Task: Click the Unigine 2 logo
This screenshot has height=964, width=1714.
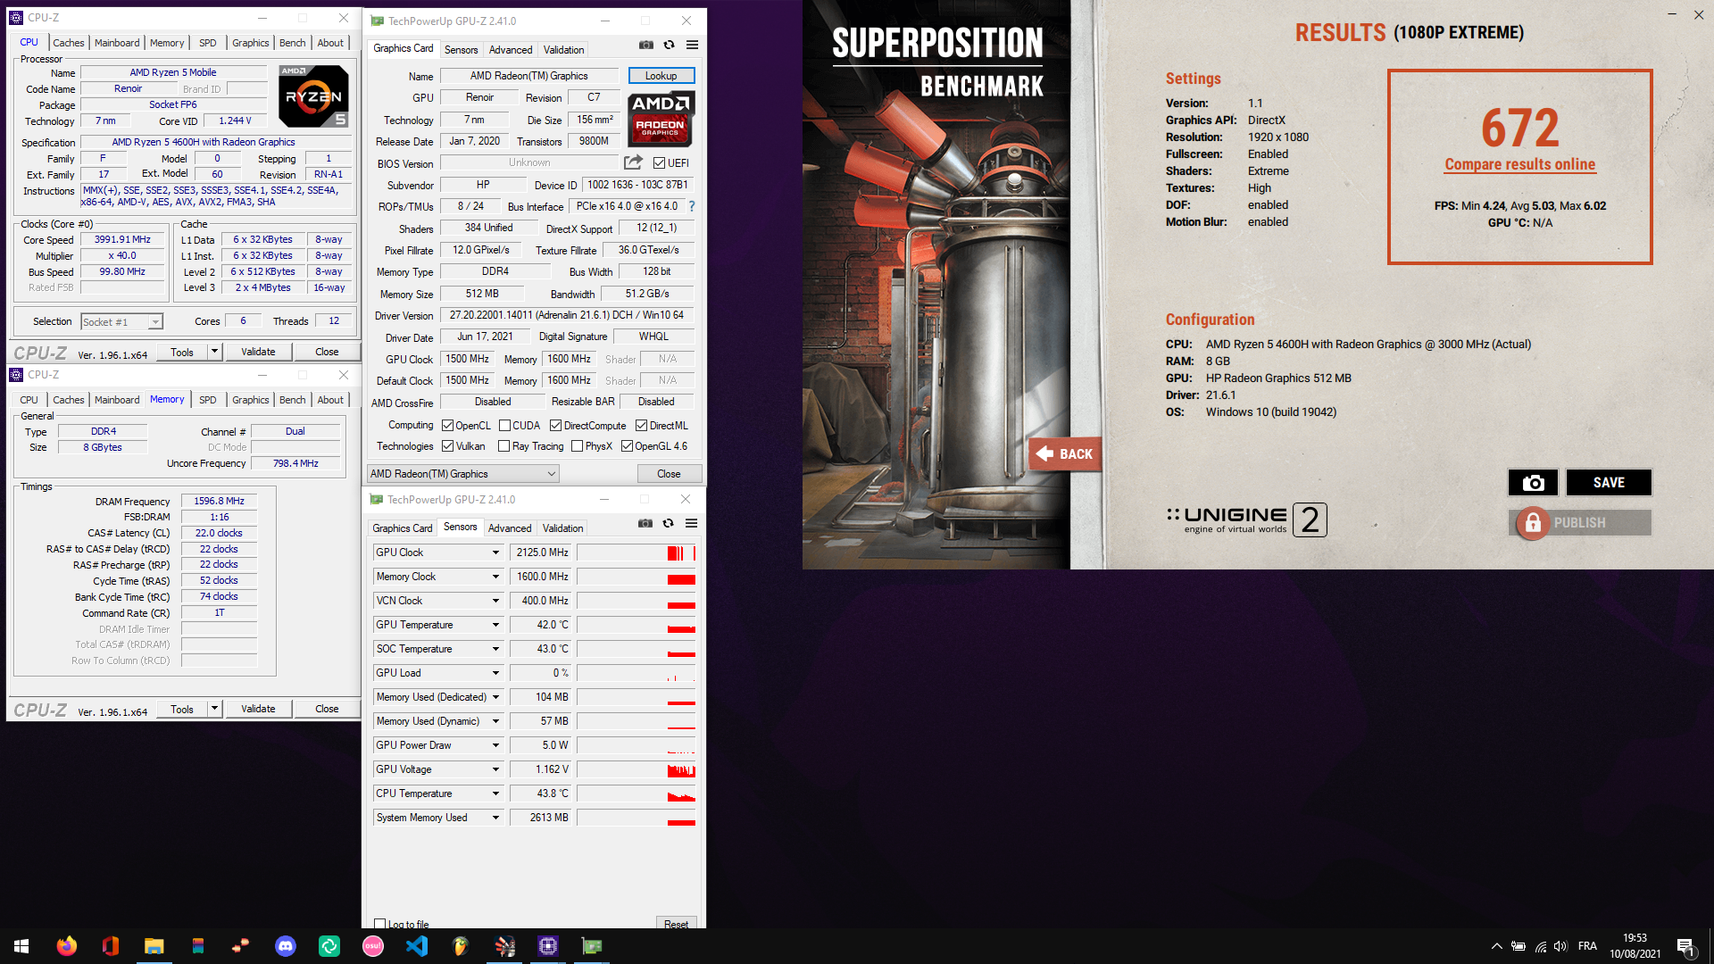Action: coord(1247,519)
